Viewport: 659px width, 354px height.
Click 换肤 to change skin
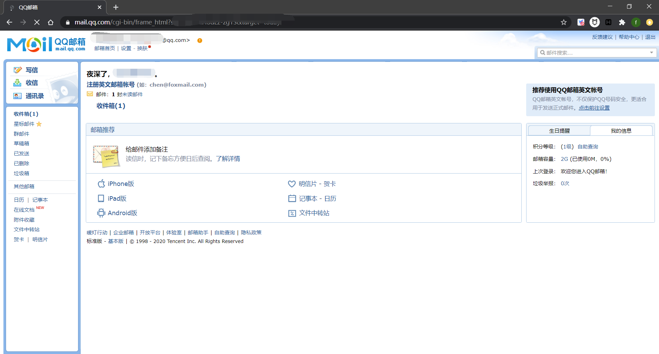142,48
